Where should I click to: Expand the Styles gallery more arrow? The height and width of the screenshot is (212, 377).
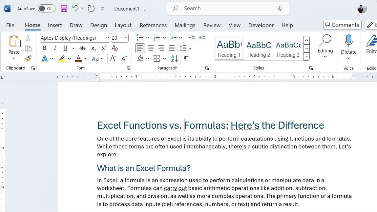[x=306, y=57]
